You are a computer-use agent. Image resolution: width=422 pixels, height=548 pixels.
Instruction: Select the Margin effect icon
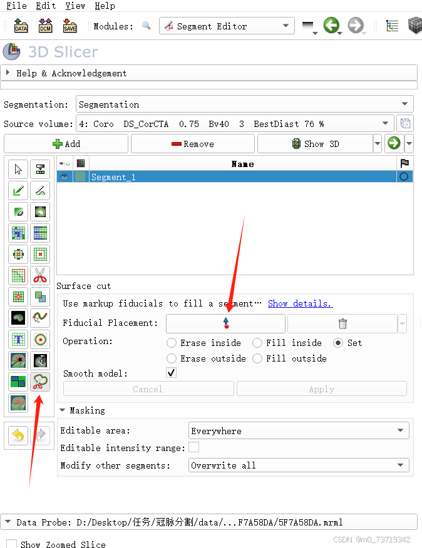(18, 255)
